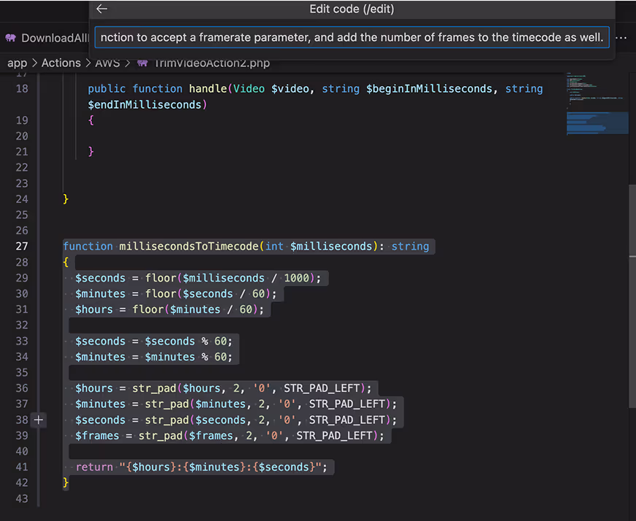Click the $endInMilliseconds parameter
The width and height of the screenshot is (636, 521).
[145, 104]
